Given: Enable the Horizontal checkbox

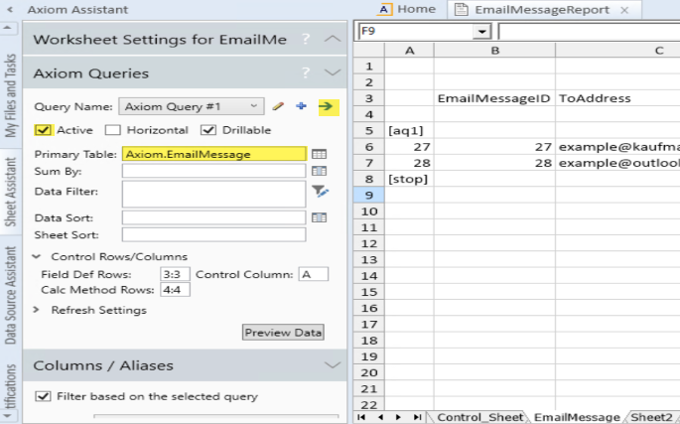Looking at the screenshot, I should click(x=113, y=130).
